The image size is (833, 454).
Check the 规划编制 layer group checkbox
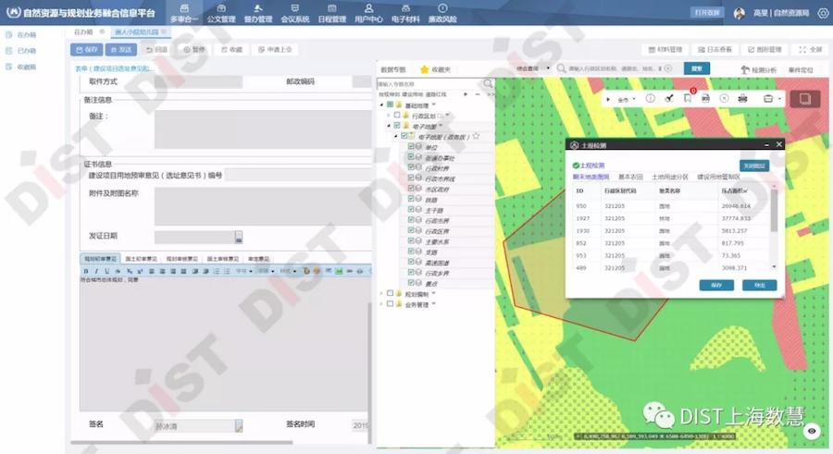click(390, 294)
